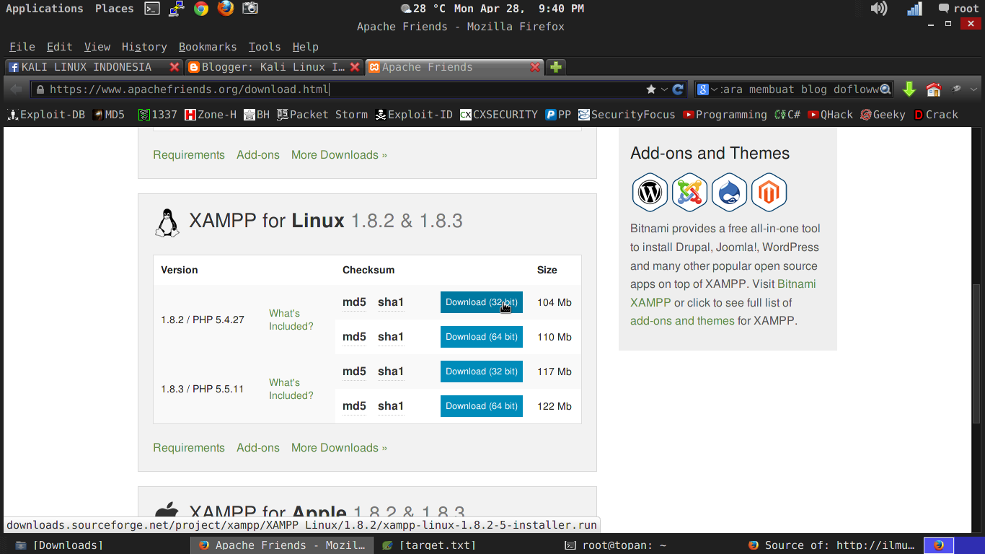985x554 pixels.
Task: Open the File menu
Action: (x=22, y=47)
